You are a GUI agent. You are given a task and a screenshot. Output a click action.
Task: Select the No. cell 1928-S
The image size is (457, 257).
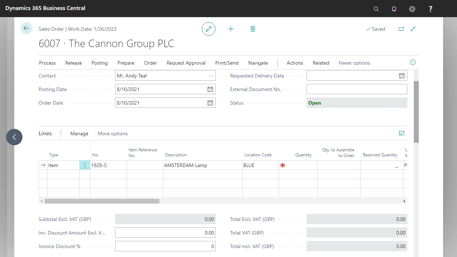pos(108,165)
